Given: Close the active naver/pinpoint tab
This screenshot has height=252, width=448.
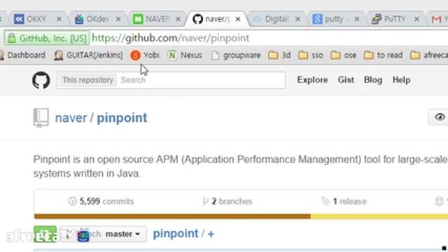Looking at the screenshot, I should [x=238, y=19].
